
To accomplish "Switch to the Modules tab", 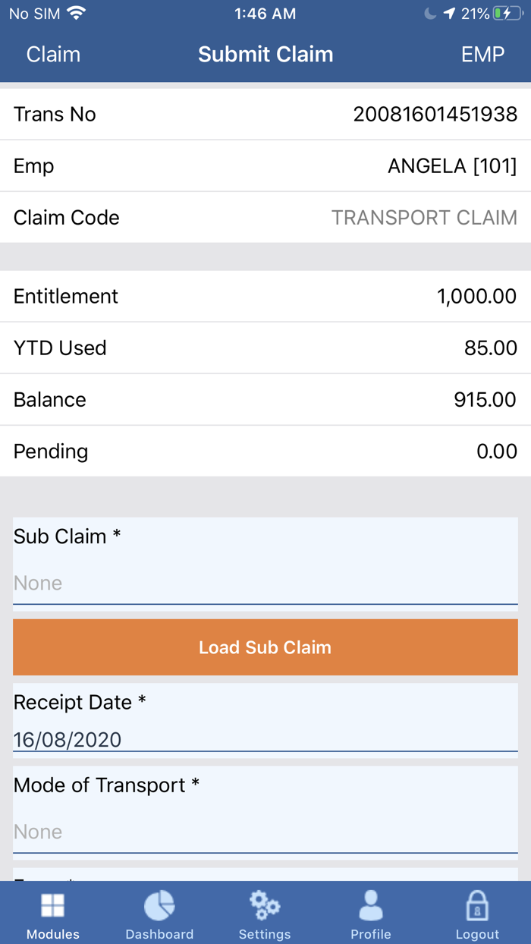I will point(52,912).
